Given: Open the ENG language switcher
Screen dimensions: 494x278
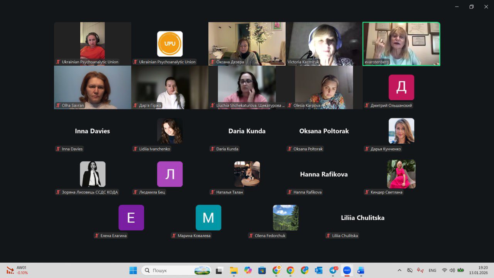Looking at the screenshot, I should pos(432,270).
